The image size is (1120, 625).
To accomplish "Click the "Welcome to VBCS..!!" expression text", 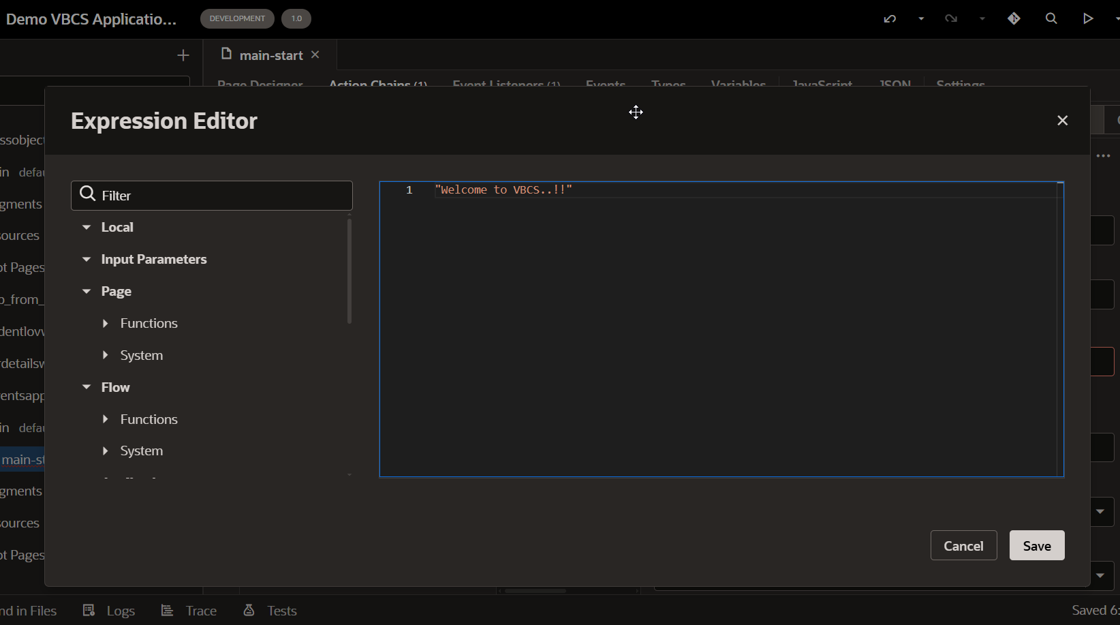I will click(x=503, y=190).
